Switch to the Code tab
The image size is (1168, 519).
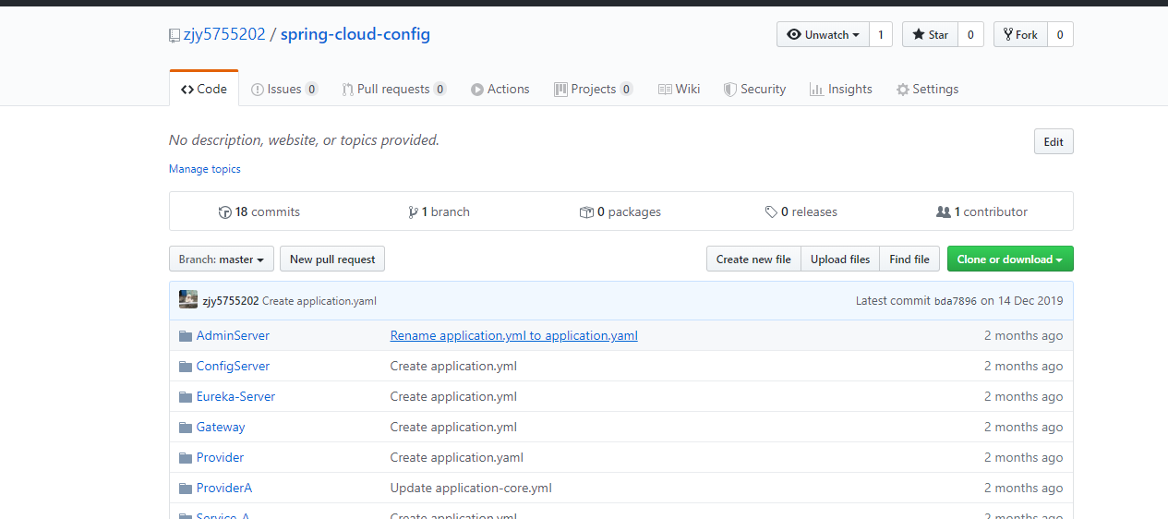pos(204,90)
